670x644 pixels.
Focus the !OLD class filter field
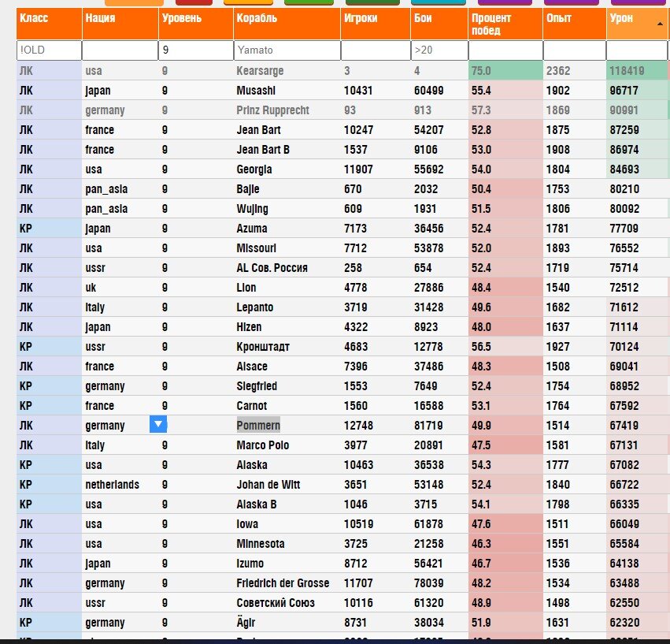[49, 50]
